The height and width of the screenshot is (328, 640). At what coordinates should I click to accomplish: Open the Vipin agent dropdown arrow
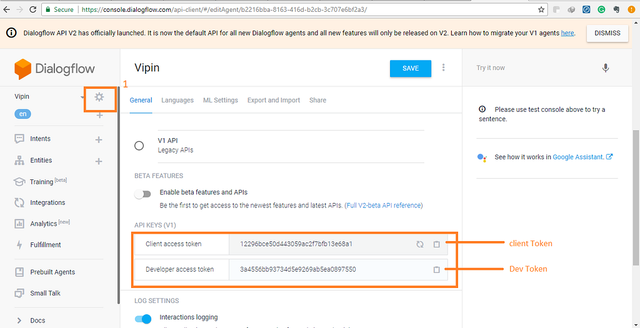tap(82, 97)
